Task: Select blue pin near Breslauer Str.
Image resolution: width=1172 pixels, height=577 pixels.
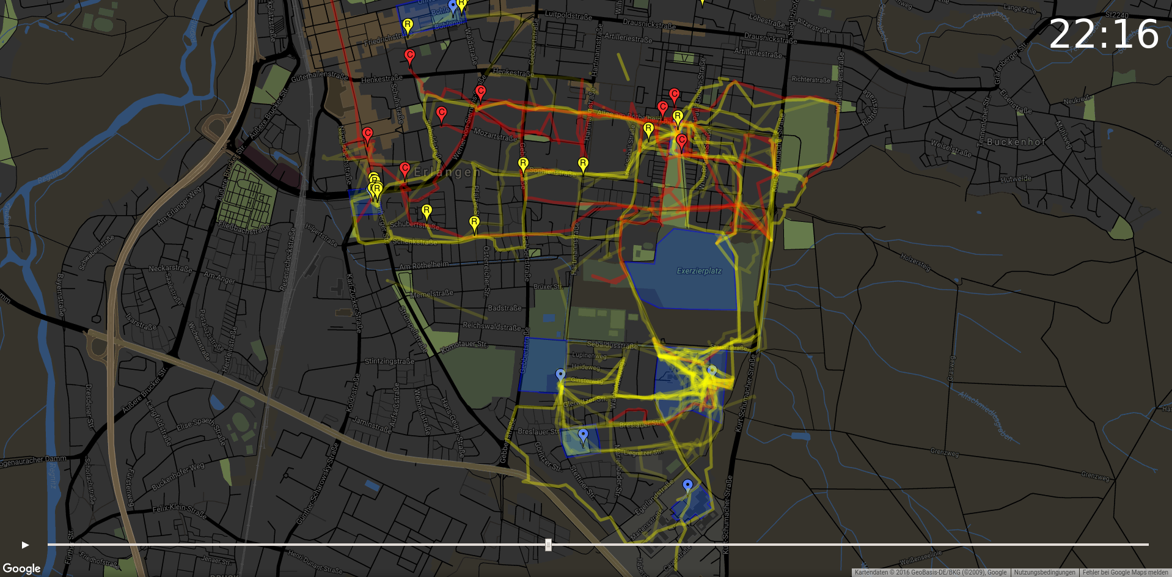Action: (x=583, y=436)
